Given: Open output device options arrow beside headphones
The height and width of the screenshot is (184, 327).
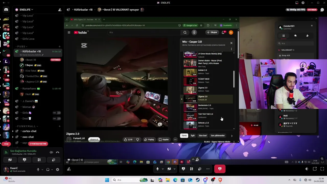Looking at the screenshot, I should 52,169.
